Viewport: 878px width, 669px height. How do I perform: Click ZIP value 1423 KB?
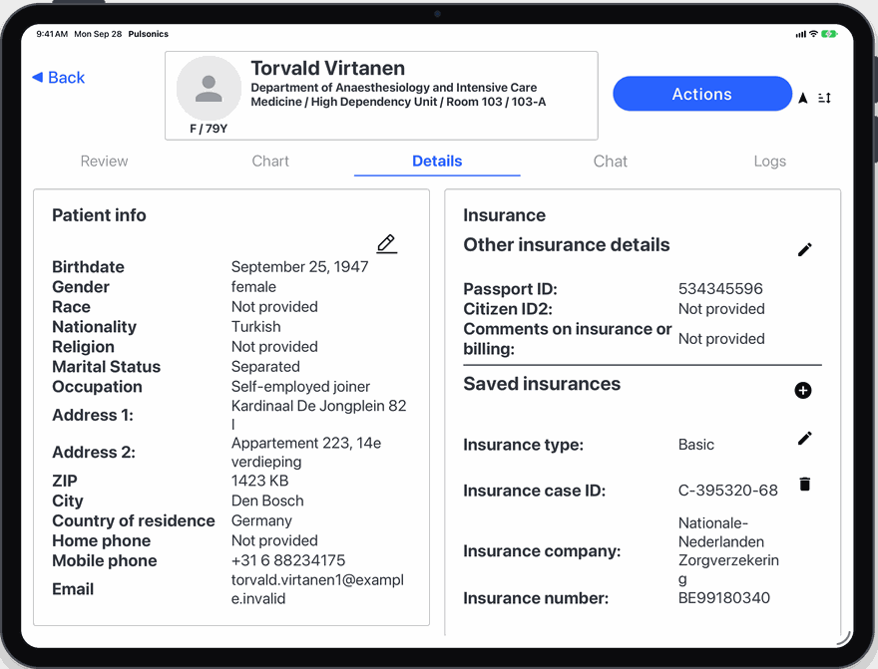pos(259,481)
